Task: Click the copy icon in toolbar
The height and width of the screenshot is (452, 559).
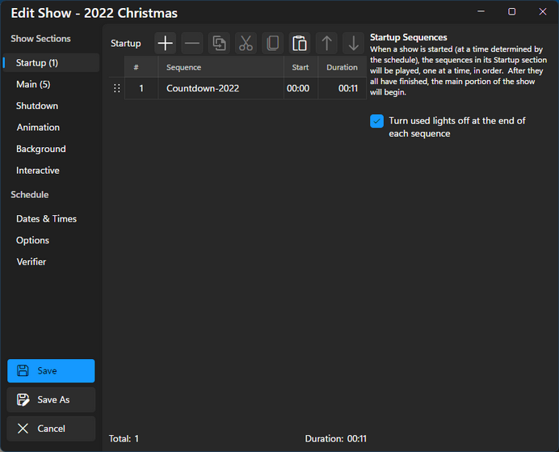Action: [x=272, y=44]
